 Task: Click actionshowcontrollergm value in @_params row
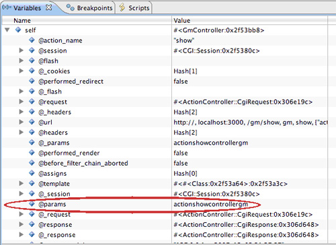coord(211,143)
